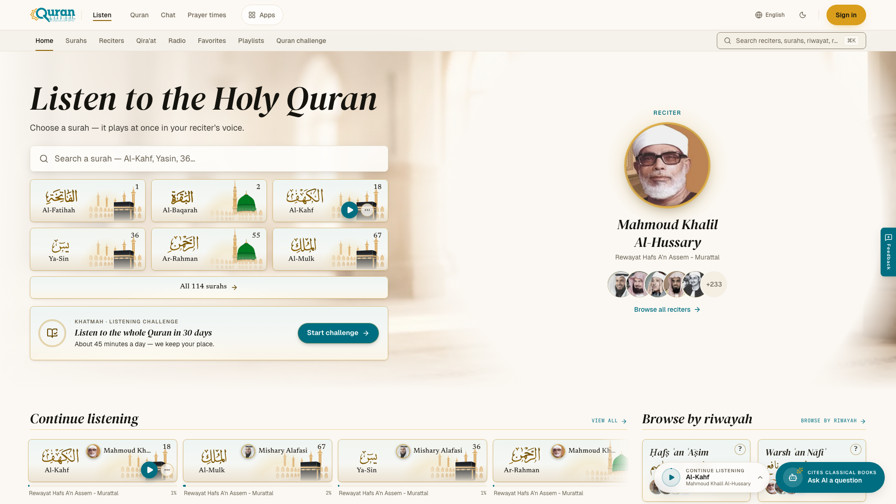The image size is (896, 504).
Task: Open Al-Mulk card by Mishary Alafasi
Action: (258, 461)
